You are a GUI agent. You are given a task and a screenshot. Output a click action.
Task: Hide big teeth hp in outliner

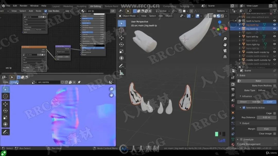coord(274,25)
